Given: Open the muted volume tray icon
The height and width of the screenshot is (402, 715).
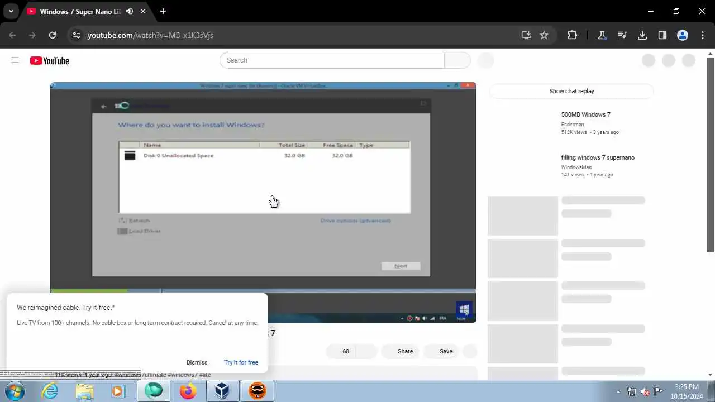Looking at the screenshot, I should coord(645,391).
